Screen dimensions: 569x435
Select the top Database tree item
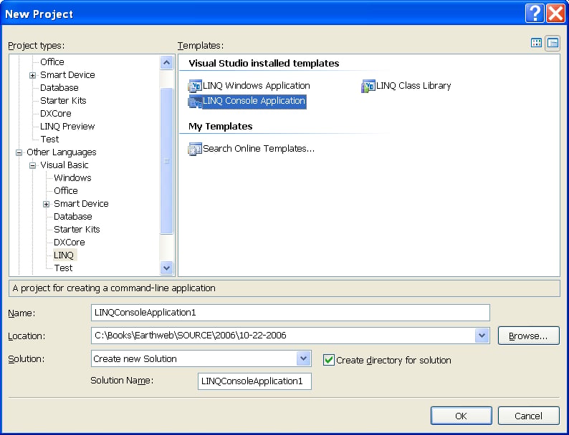(59, 88)
